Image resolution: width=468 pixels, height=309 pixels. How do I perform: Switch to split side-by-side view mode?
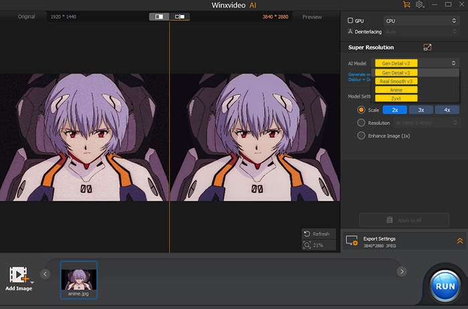[x=159, y=16]
